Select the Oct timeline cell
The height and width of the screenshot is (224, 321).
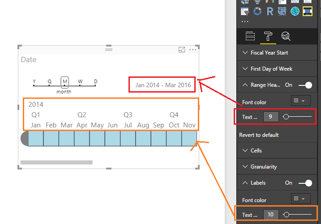click(174, 139)
